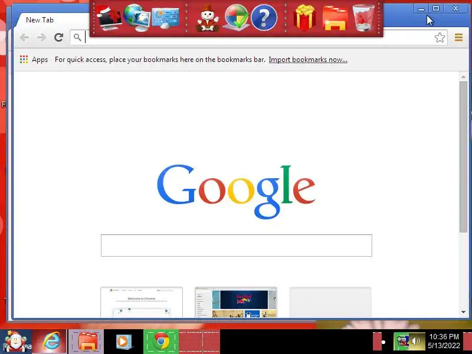Click the Chrome icon on the taskbar
The image size is (472, 354).
point(161,342)
